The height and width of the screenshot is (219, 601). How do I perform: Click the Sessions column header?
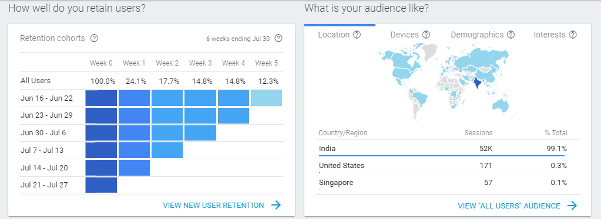click(478, 133)
